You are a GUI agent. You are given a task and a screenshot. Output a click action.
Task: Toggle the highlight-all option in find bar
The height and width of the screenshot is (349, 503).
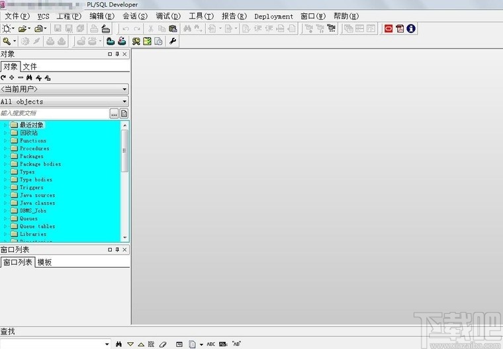pos(151,344)
